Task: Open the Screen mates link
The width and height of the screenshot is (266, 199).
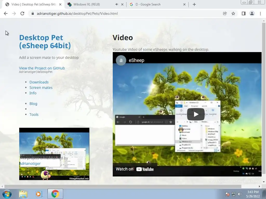Action: 41,88
